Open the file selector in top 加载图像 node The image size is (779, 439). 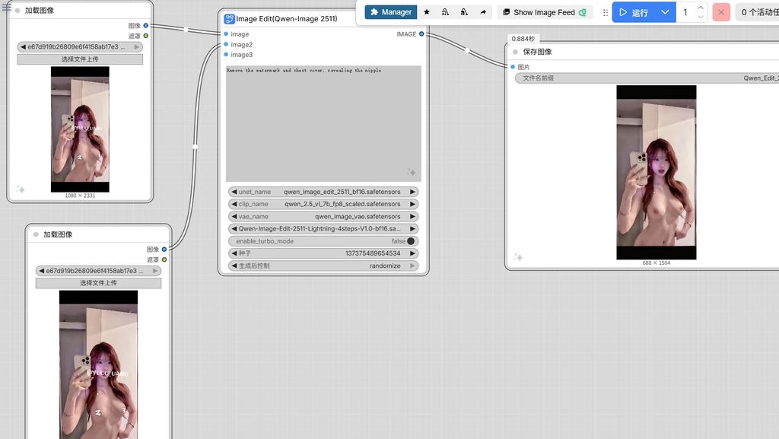(80, 46)
